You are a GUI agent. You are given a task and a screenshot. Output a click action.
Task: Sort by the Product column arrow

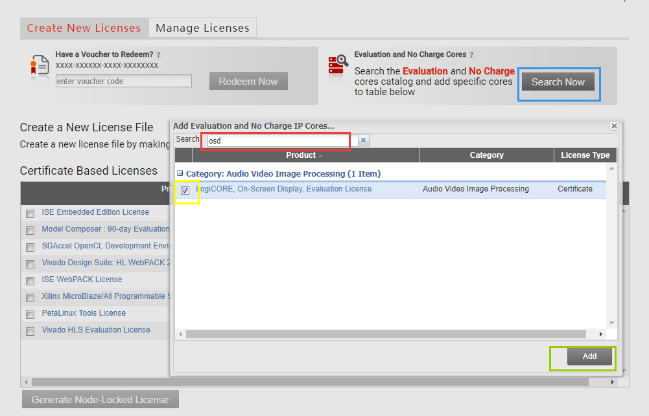click(x=321, y=156)
